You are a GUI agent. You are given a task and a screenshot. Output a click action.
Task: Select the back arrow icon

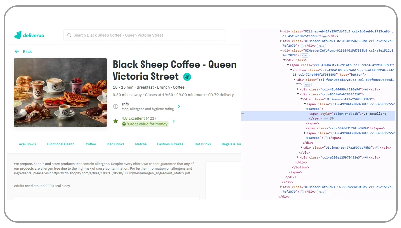(17, 52)
